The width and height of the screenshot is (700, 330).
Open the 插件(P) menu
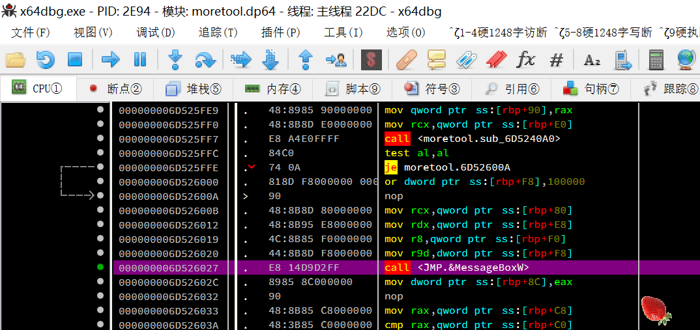click(x=280, y=33)
